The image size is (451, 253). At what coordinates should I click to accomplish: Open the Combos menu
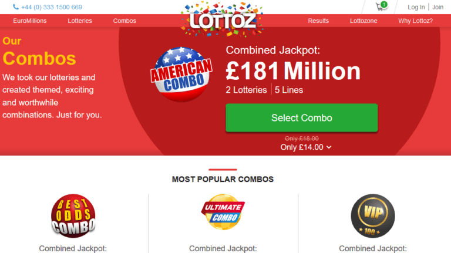pyautogui.click(x=124, y=21)
